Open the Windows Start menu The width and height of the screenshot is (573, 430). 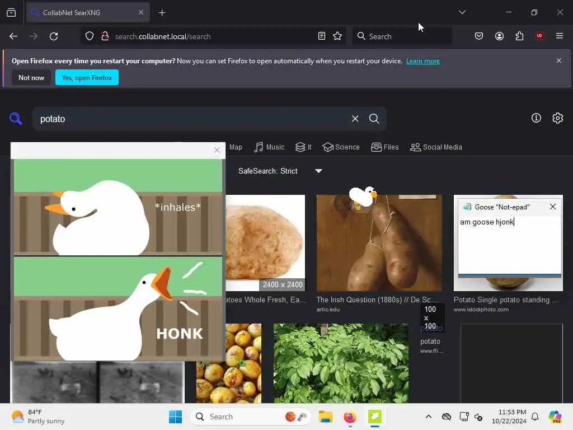[x=175, y=417]
